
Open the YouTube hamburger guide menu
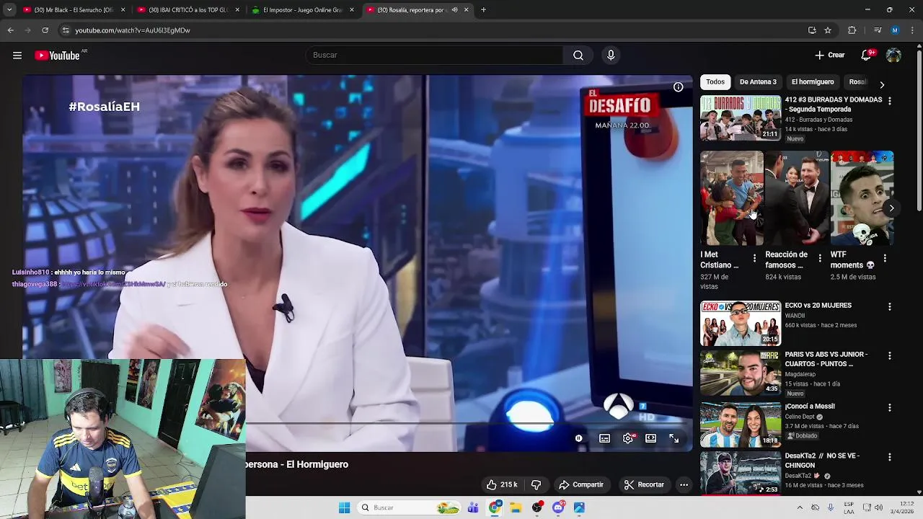tap(17, 56)
